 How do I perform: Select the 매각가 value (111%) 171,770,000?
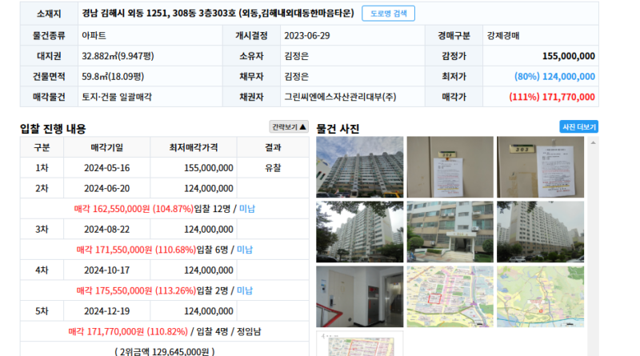coord(552,97)
